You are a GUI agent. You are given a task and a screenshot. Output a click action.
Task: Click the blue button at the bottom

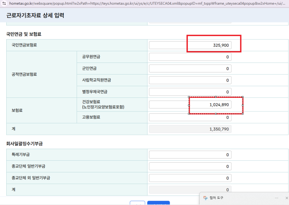pos(159,203)
